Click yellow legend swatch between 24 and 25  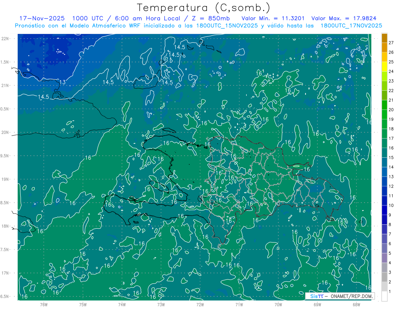(x=384, y=66)
